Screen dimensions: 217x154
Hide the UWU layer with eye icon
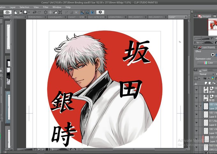point(196,147)
